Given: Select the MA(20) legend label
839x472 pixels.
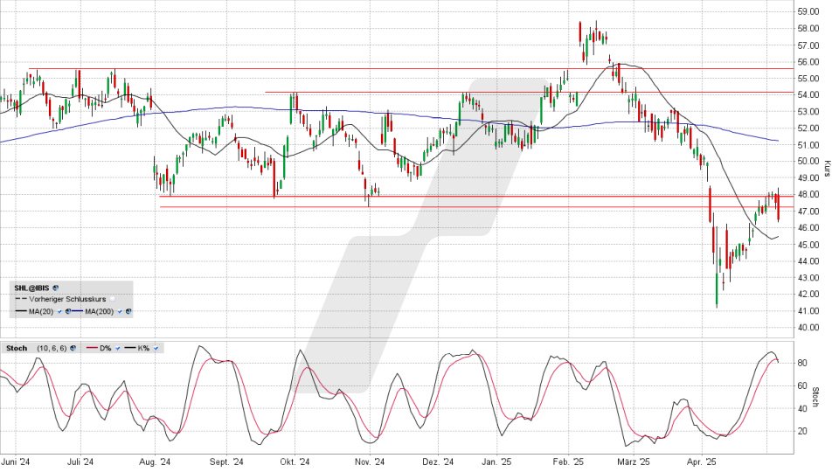Looking at the screenshot, I should pyautogui.click(x=41, y=311).
